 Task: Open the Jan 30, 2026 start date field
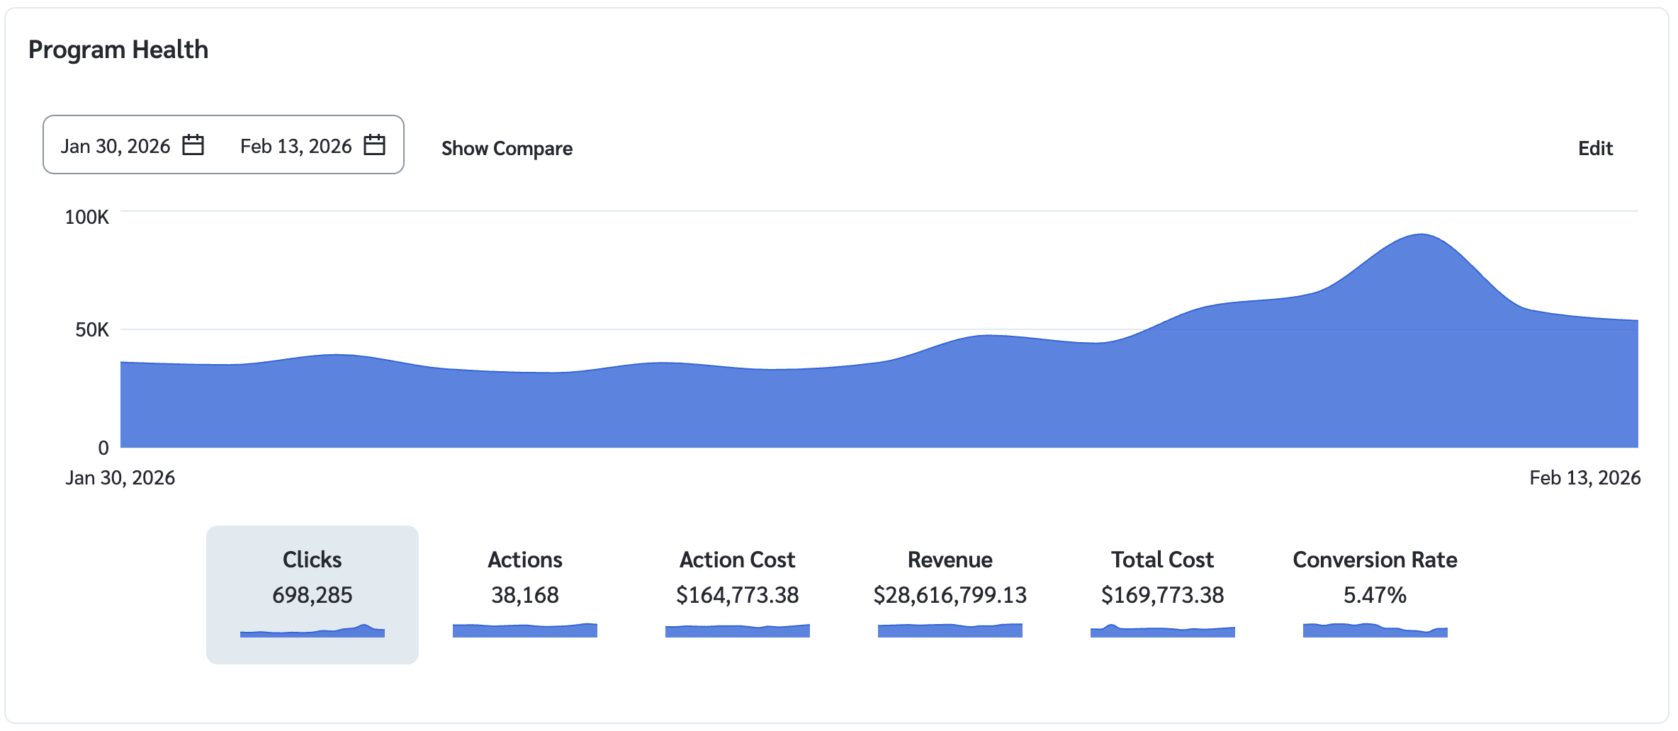click(116, 146)
